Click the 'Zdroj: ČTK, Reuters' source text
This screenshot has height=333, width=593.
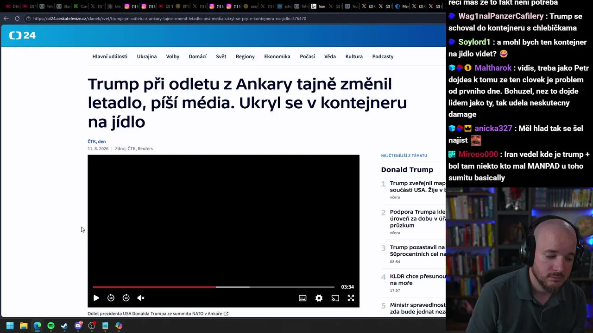point(134,149)
